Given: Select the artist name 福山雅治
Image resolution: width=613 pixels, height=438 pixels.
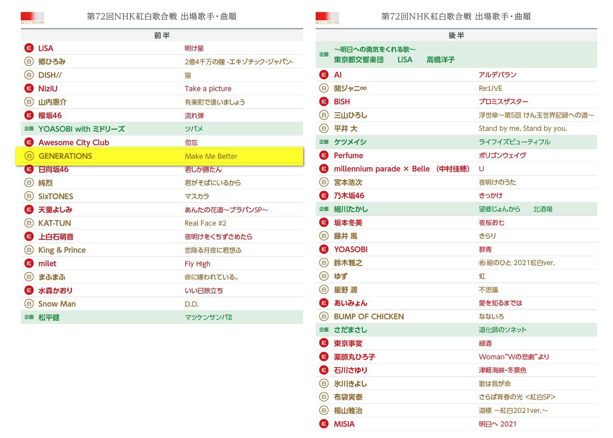Looking at the screenshot, I should coord(348,411).
